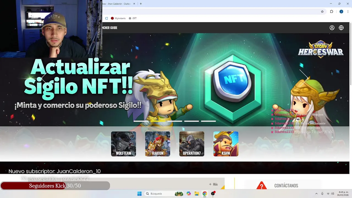The height and width of the screenshot is (198, 352).
Task: Open a new browser tab
Action: tap(141, 4)
